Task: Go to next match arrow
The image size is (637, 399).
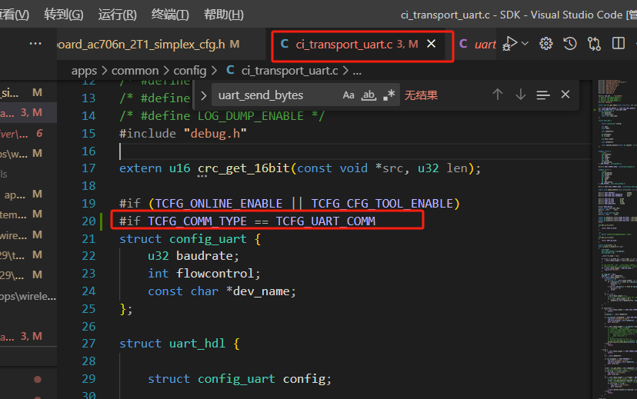Action: click(x=520, y=95)
